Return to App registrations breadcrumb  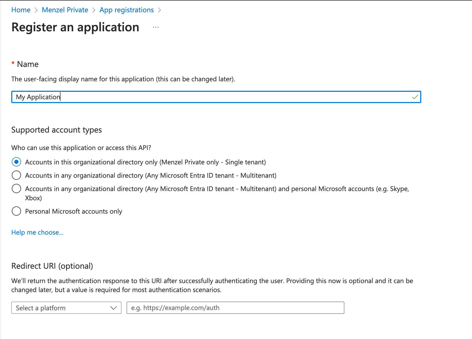(x=127, y=10)
